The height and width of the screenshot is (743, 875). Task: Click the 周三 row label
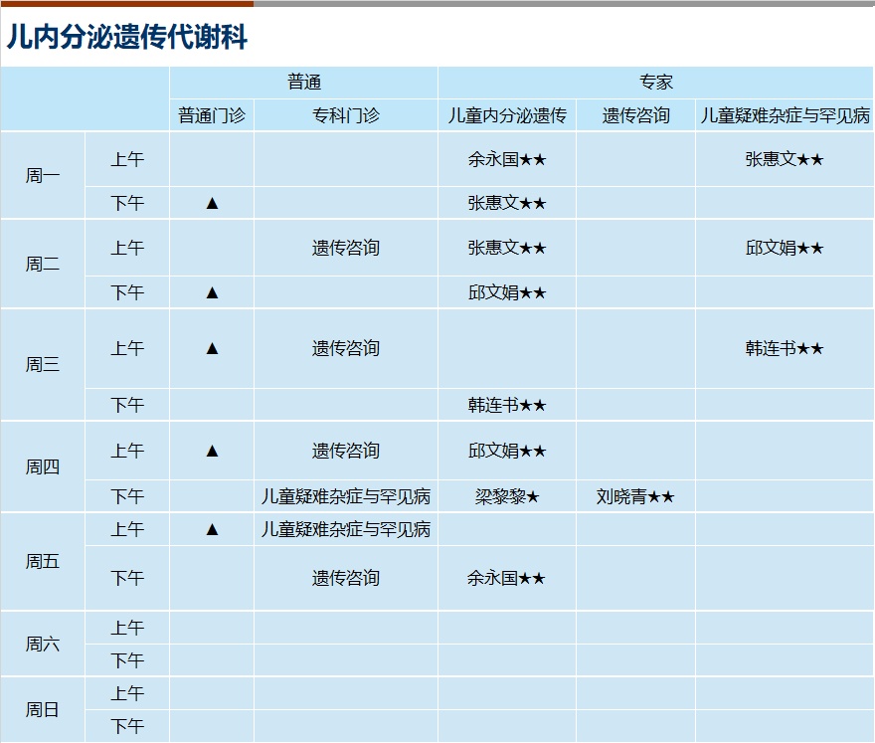click(43, 364)
